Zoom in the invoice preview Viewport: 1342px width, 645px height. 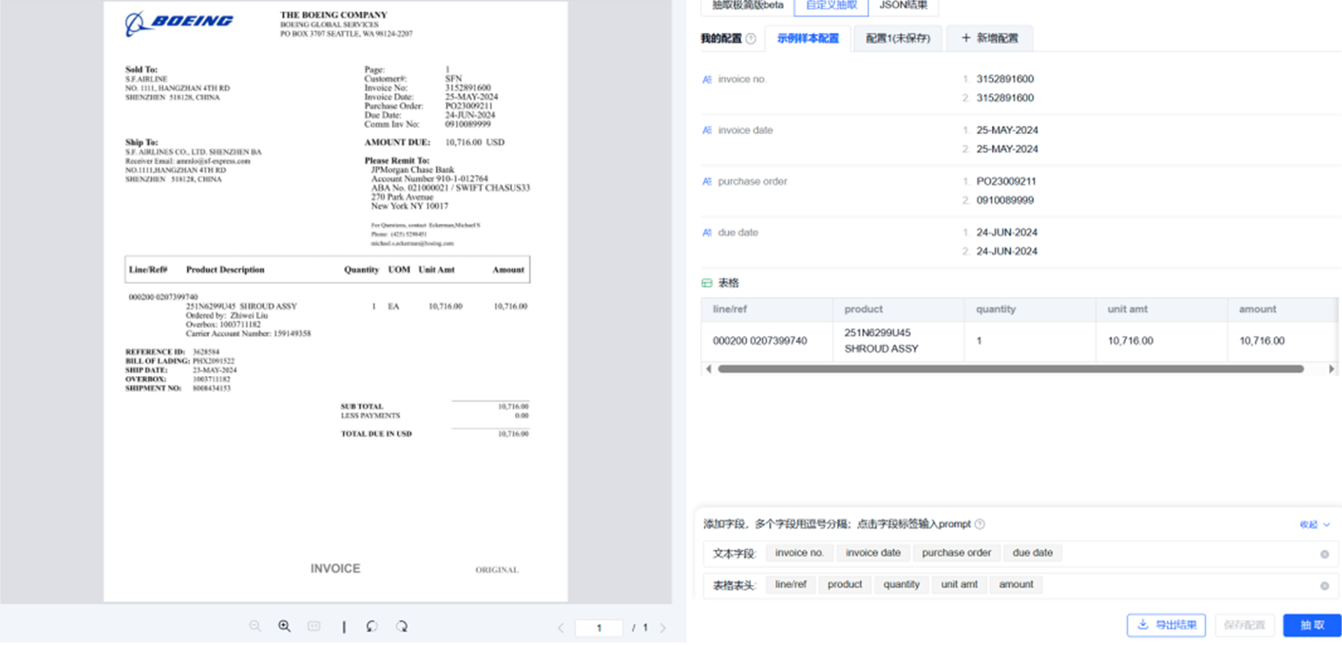click(x=284, y=627)
